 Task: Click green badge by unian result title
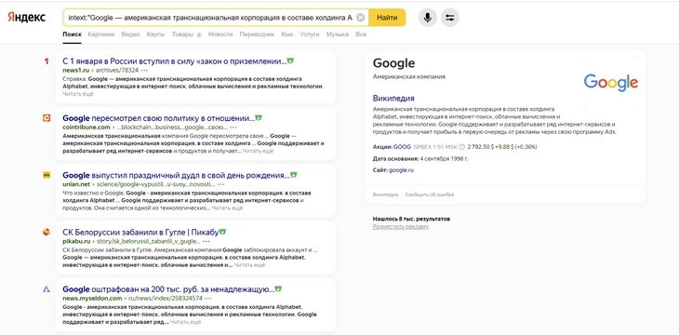coord(294,175)
